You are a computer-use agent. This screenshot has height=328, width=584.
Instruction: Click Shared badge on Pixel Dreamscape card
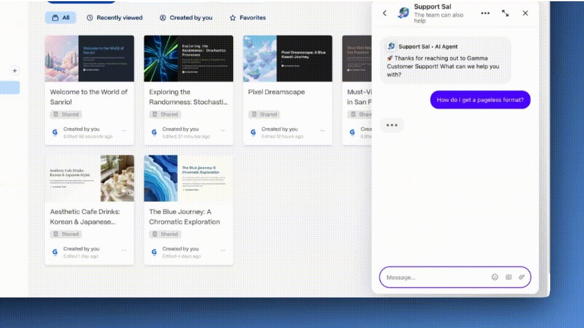click(264, 114)
